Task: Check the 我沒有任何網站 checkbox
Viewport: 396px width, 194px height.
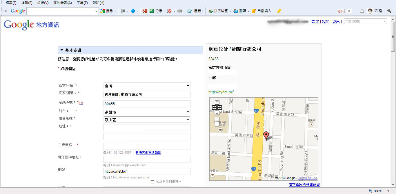Action: [152, 182]
